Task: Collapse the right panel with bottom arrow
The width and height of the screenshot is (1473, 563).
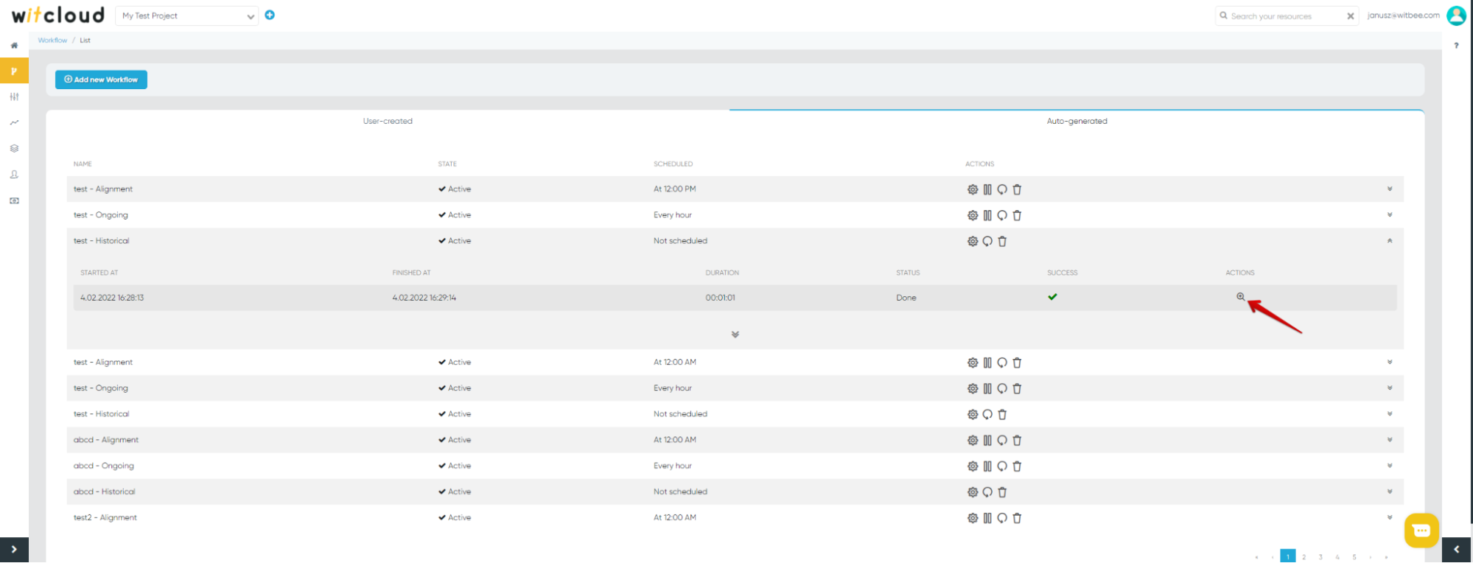Action: 1457,550
